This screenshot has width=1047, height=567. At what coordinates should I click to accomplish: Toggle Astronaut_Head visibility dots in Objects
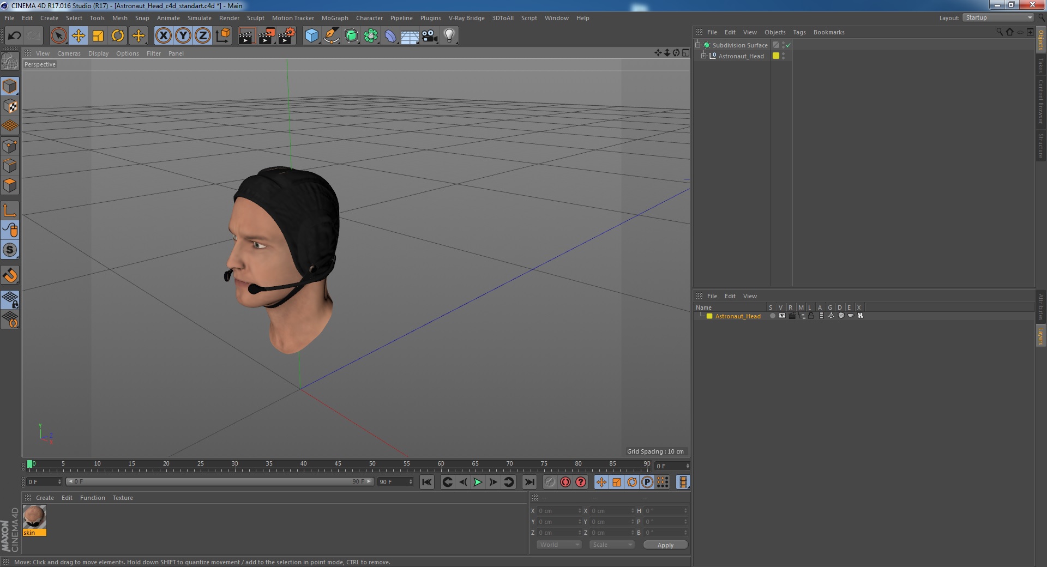(784, 56)
